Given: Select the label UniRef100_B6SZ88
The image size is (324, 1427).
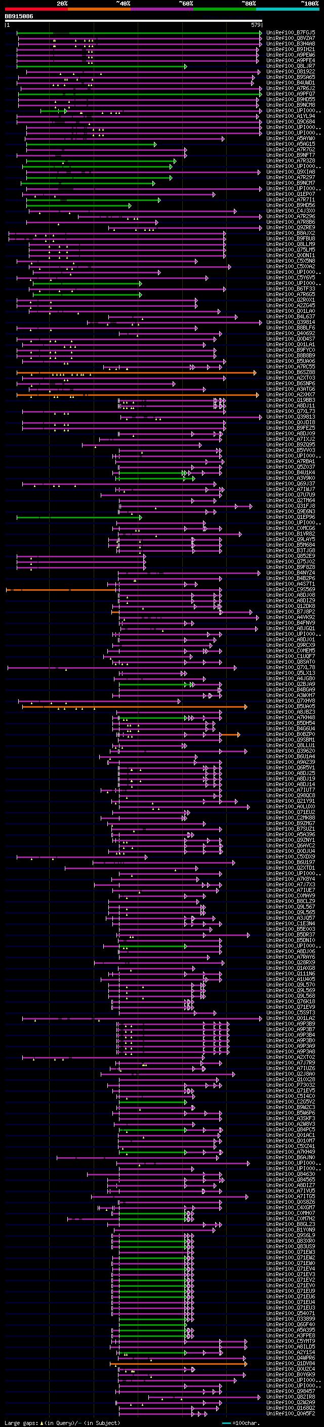Looking at the screenshot, I should click(291, 373).
